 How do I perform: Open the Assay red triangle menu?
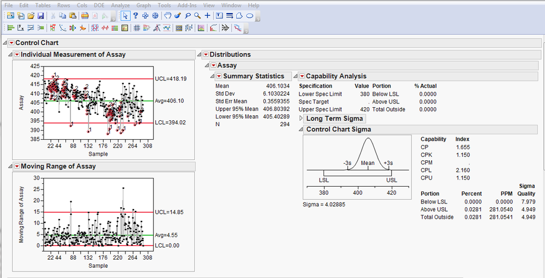click(x=213, y=65)
